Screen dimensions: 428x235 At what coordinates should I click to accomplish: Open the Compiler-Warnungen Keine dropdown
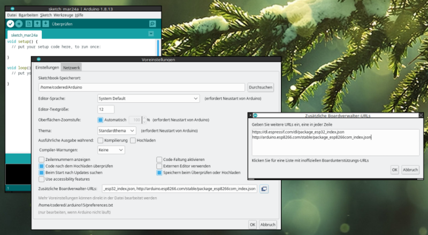coord(111,150)
